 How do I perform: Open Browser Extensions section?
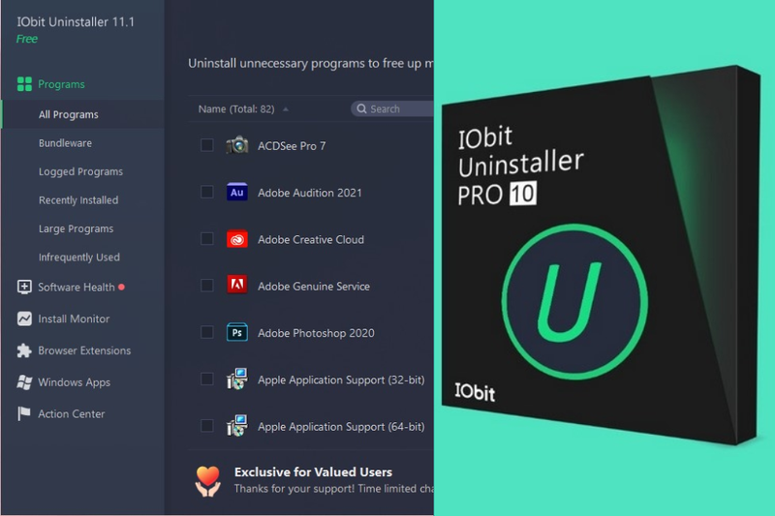pos(84,350)
